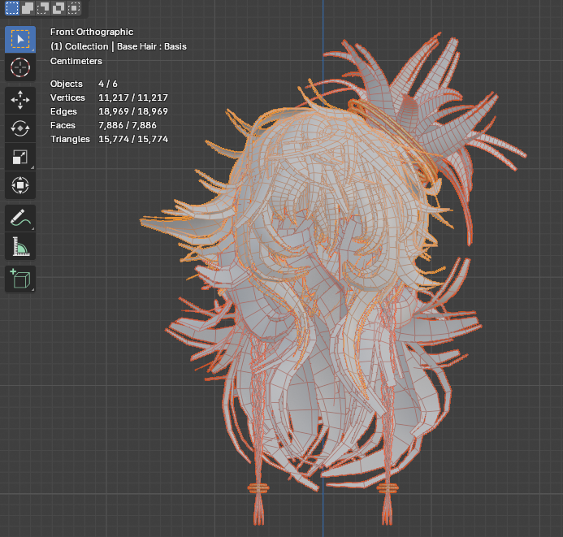The image size is (563, 537).
Task: Activate the Measure ruler tool
Action: pyautogui.click(x=20, y=246)
